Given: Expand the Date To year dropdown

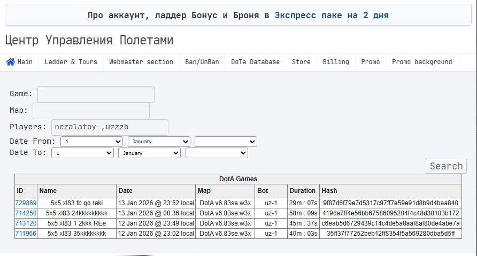Looking at the screenshot, I should (x=217, y=153).
